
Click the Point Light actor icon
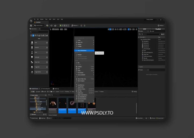(x=32, y=57)
